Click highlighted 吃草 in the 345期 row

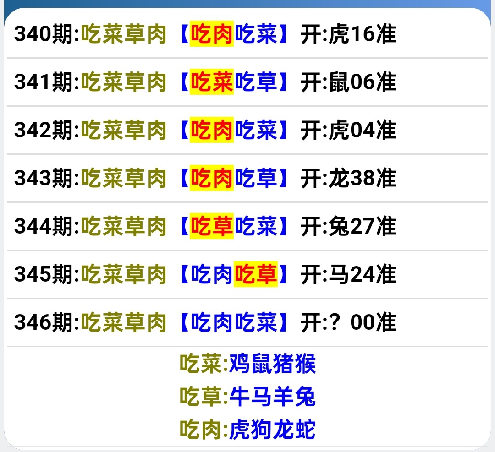click(256, 275)
